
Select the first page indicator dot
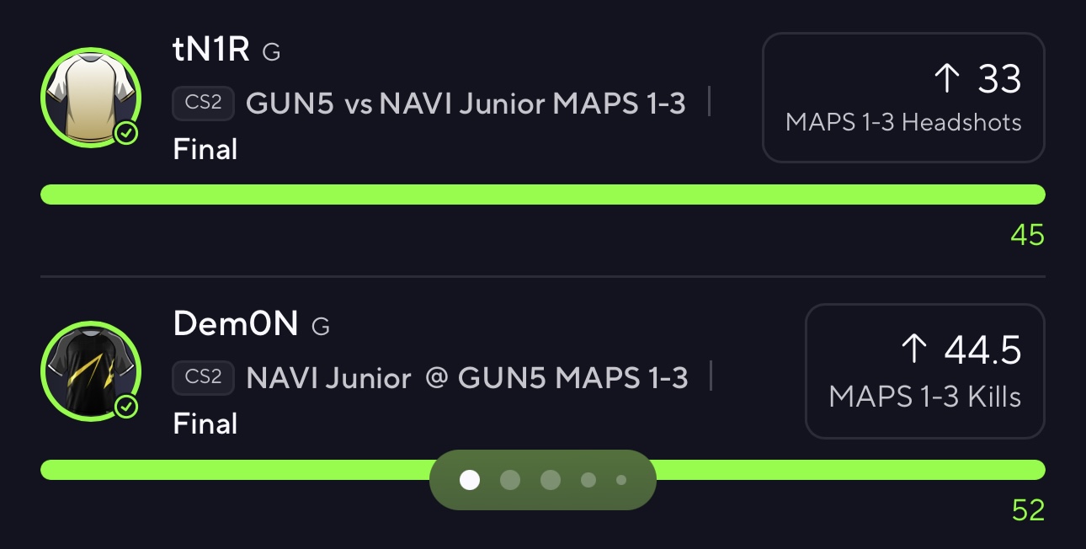pos(471,480)
